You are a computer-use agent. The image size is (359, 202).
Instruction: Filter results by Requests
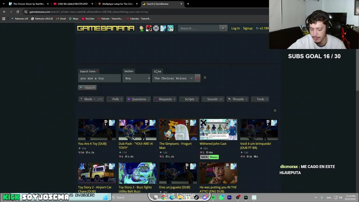pos(165,99)
